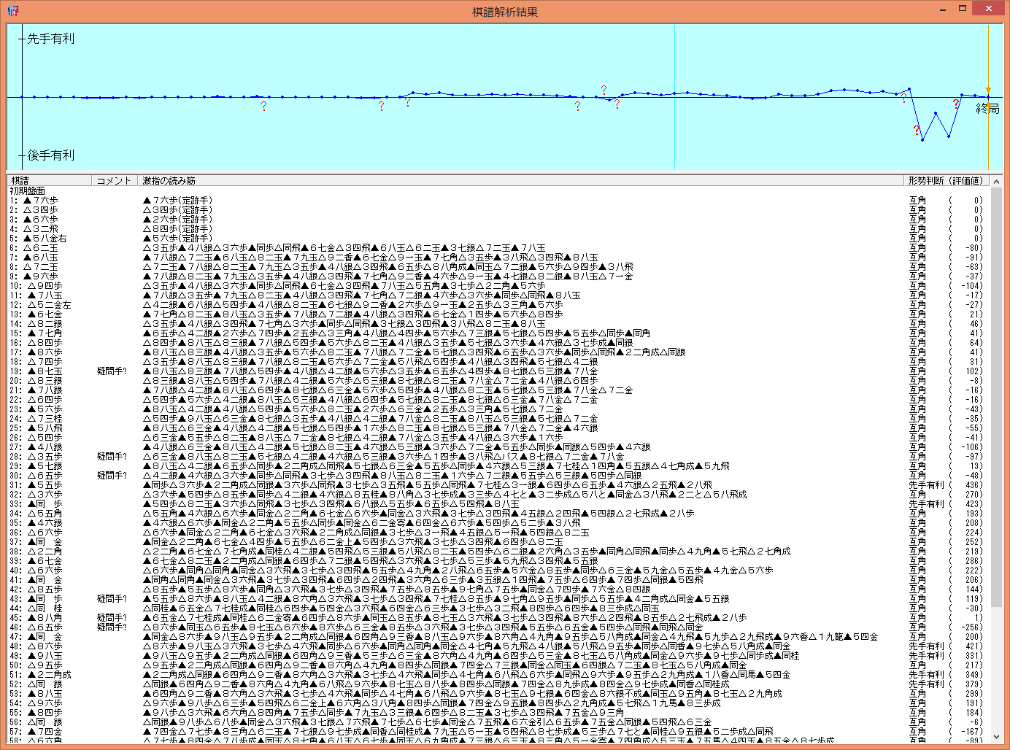1010x750 pixels.
Task: Sort by the 棋譜 column header
Action: tap(48, 180)
